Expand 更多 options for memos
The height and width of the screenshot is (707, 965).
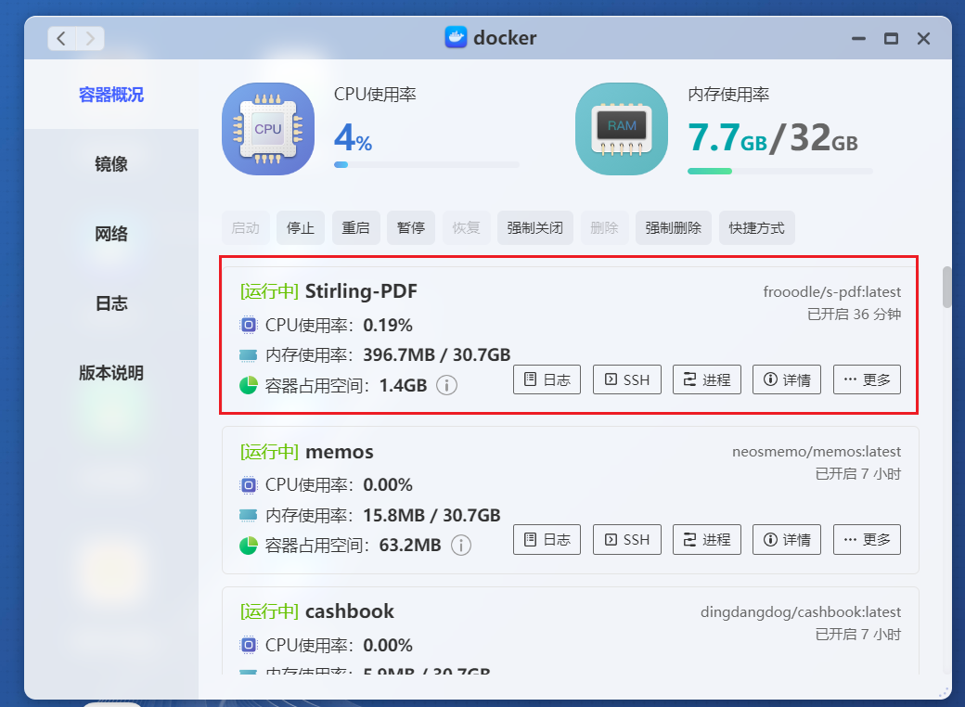868,540
